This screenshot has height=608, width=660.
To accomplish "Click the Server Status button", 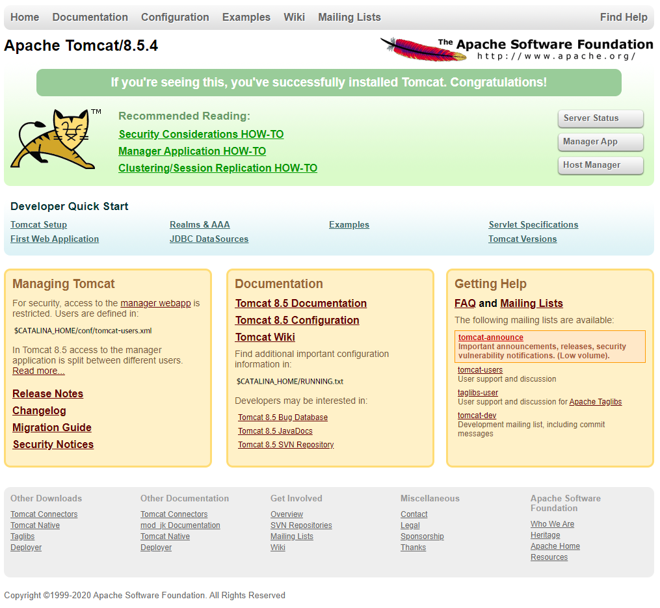I will 601,118.
